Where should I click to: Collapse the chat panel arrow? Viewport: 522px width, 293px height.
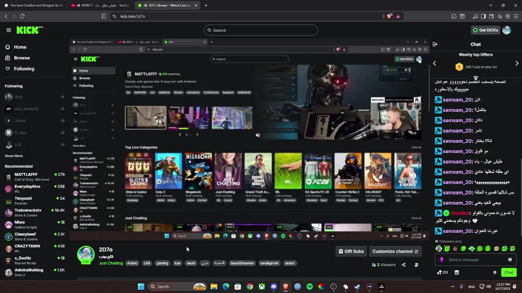click(x=435, y=44)
